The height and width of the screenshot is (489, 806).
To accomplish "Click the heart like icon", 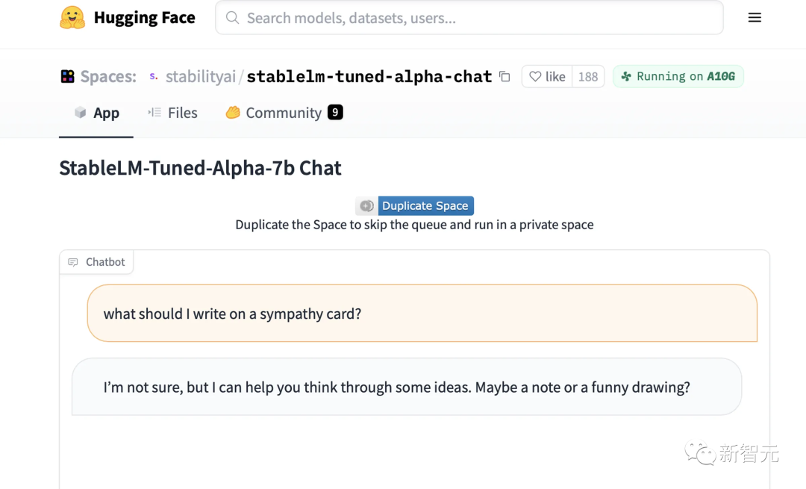I will [535, 76].
